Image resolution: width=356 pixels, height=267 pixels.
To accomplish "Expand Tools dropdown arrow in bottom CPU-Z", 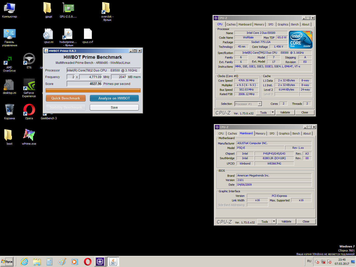I will tap(274, 221).
